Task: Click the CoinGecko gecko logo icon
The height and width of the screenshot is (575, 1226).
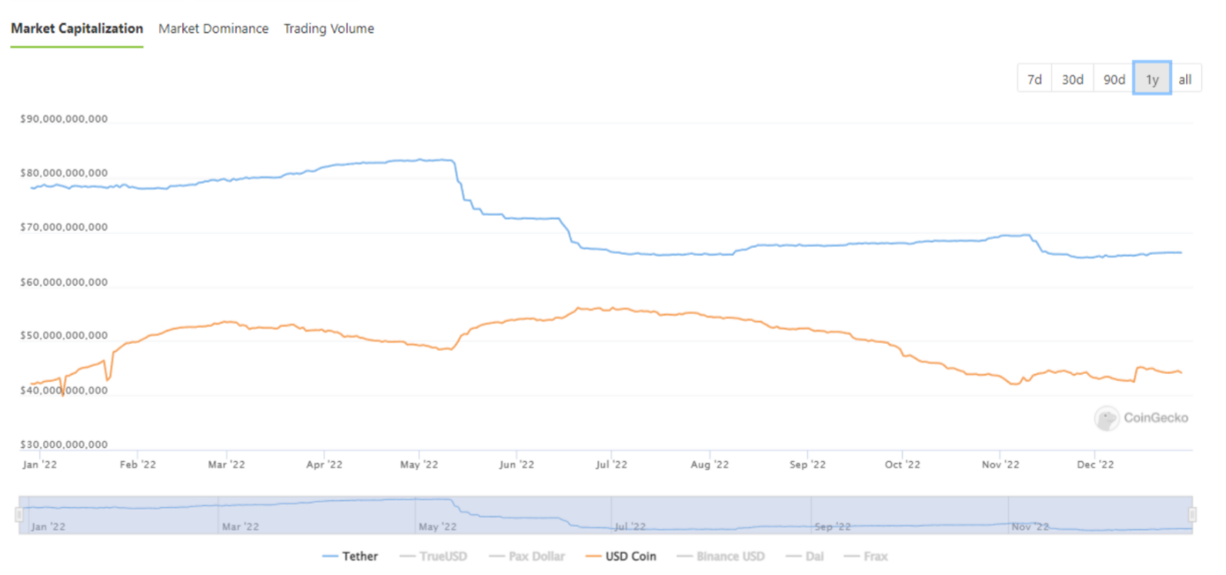Action: (x=1107, y=418)
